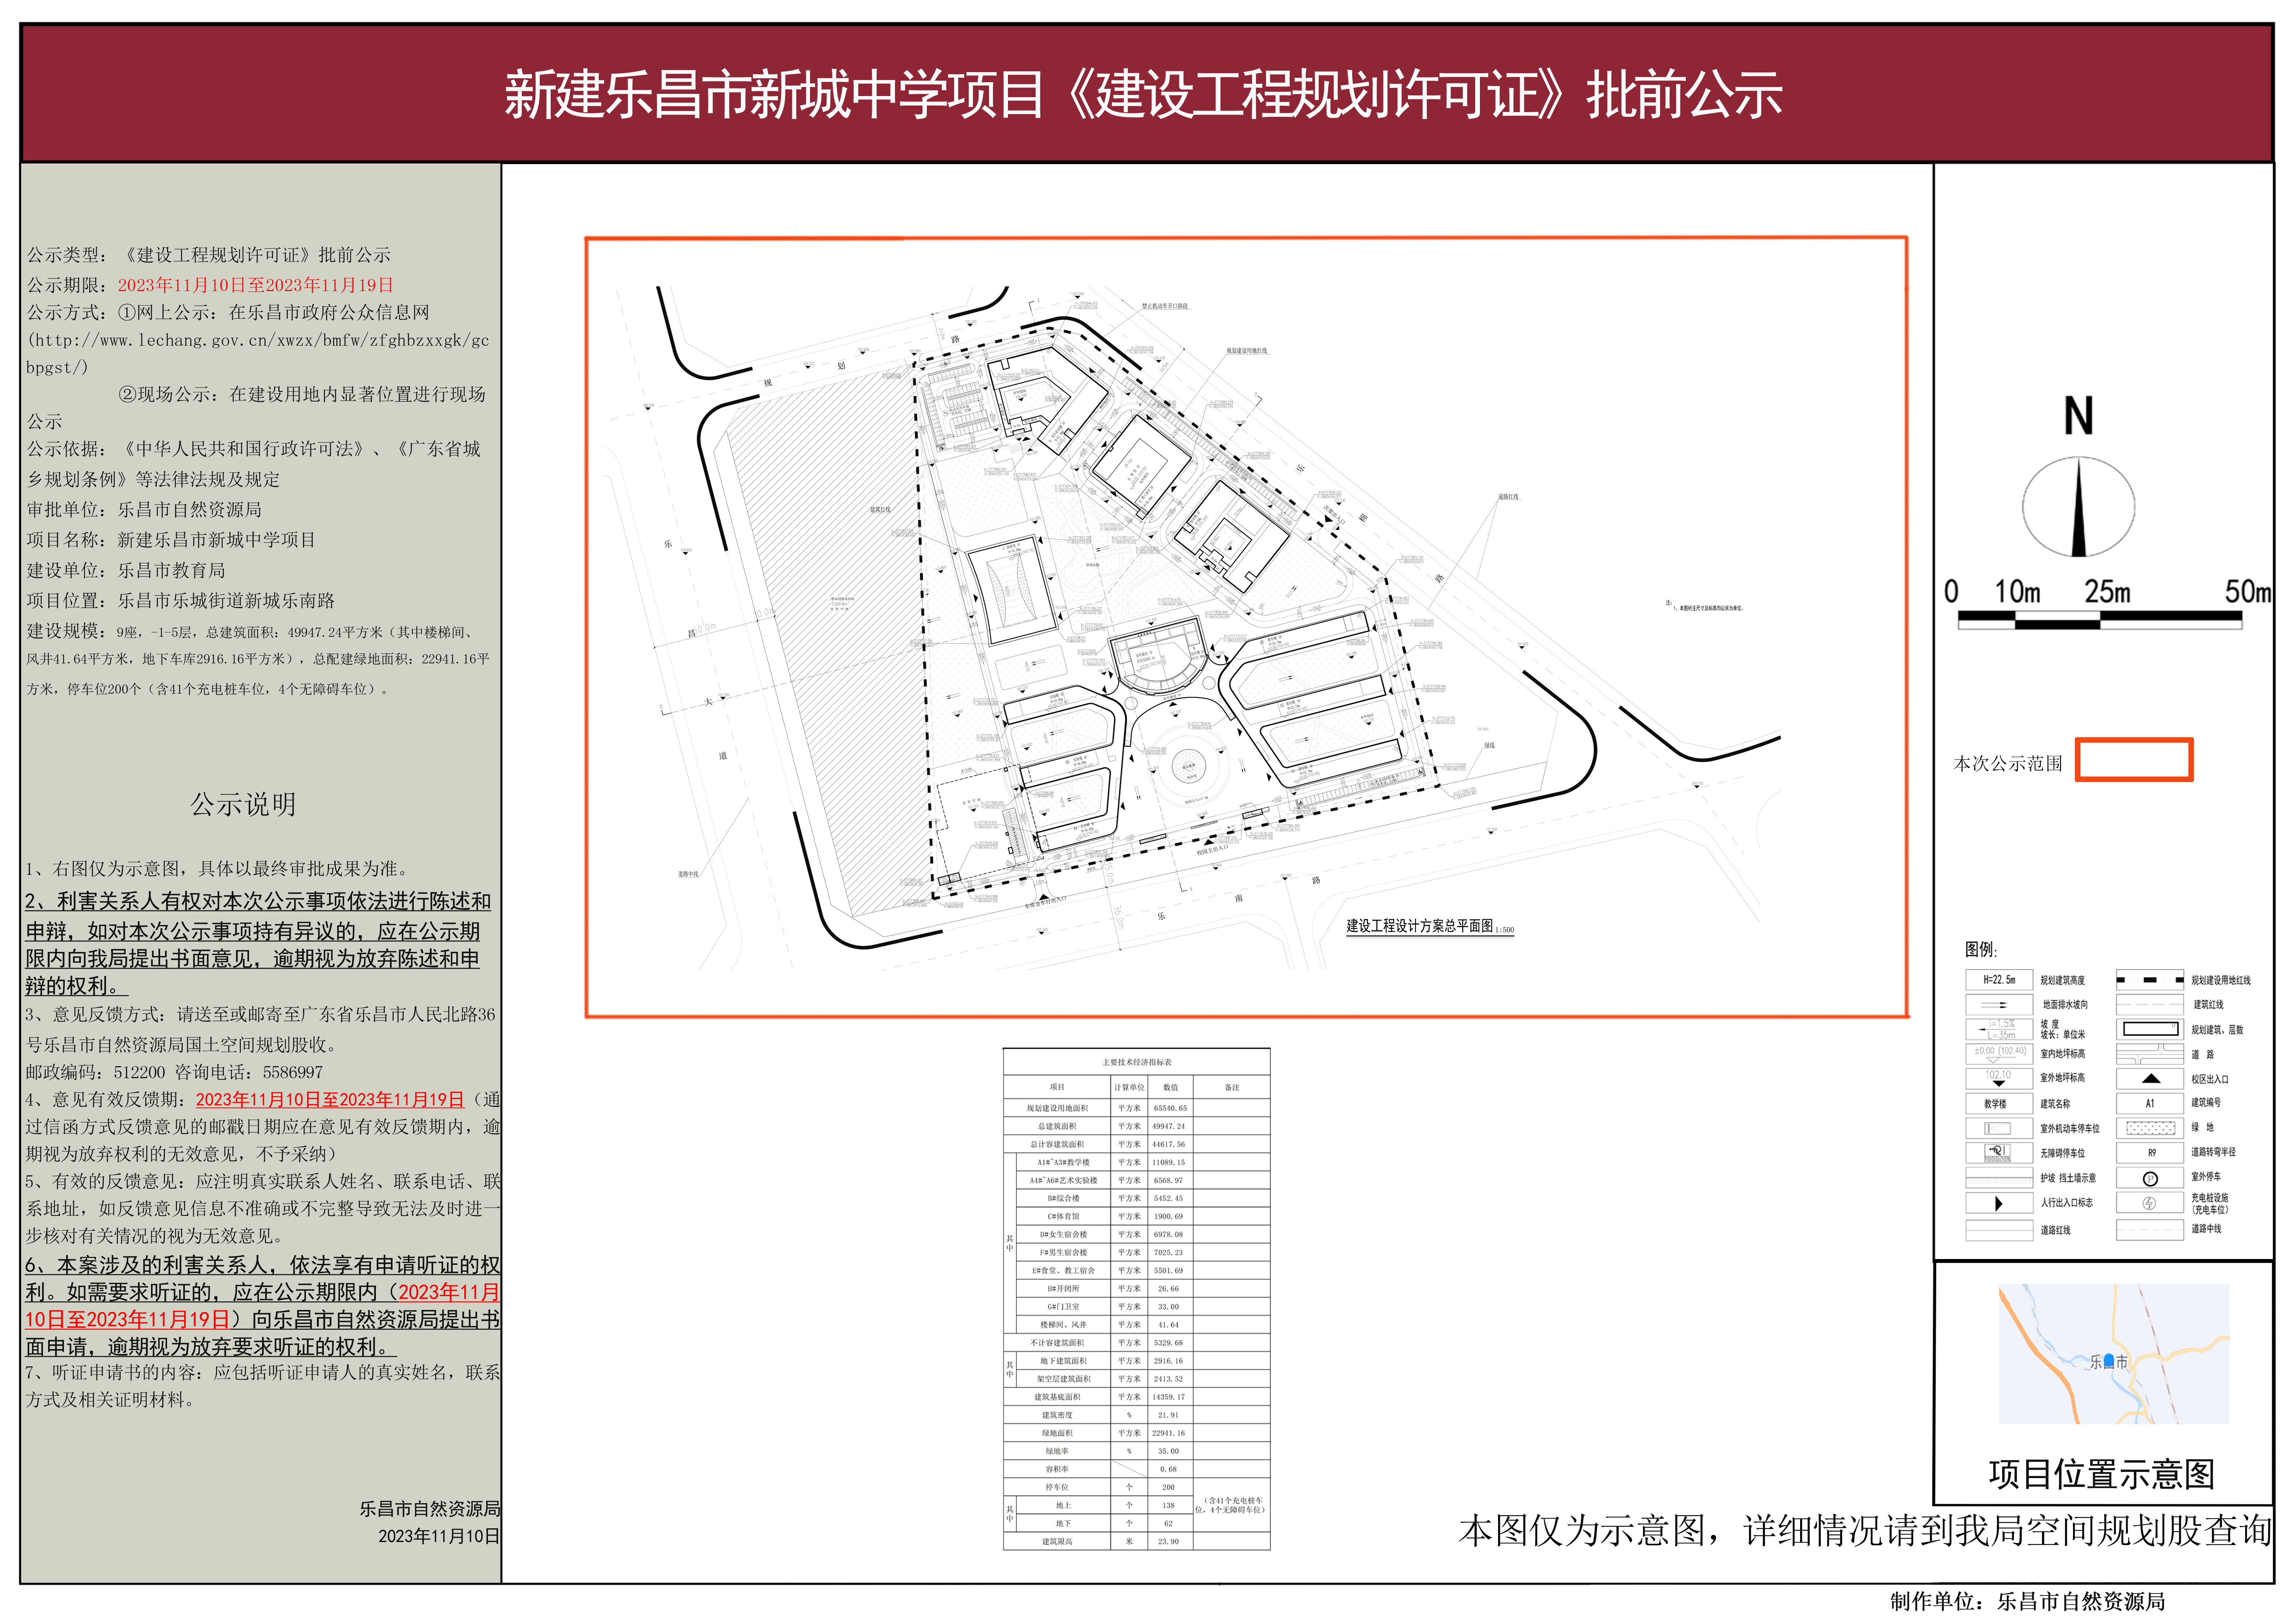
Task: Click the pedestrian entrance right-arrow legend symbol
Action: pos(1999,1203)
